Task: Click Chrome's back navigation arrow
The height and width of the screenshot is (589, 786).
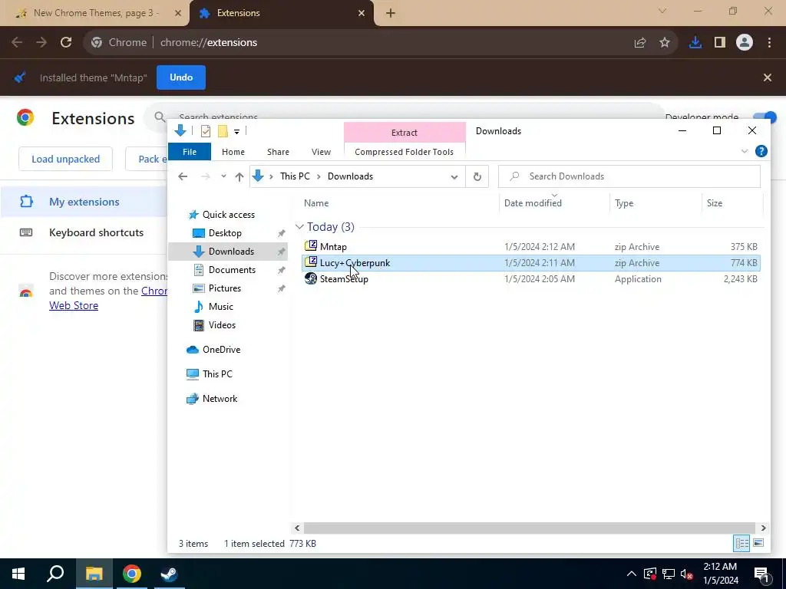Action: click(x=17, y=43)
